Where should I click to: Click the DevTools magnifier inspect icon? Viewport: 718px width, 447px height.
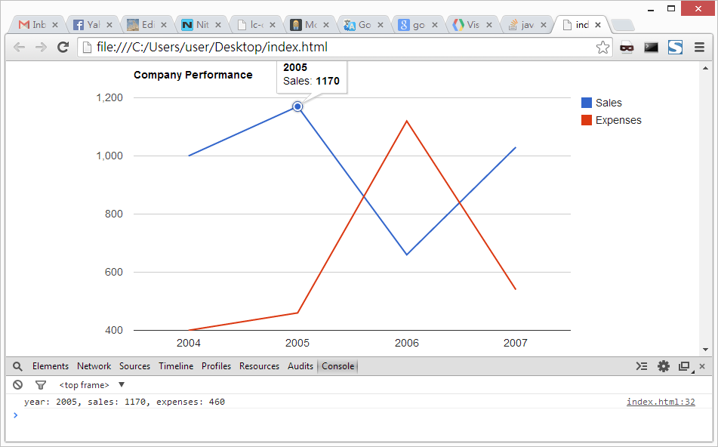pos(17,366)
